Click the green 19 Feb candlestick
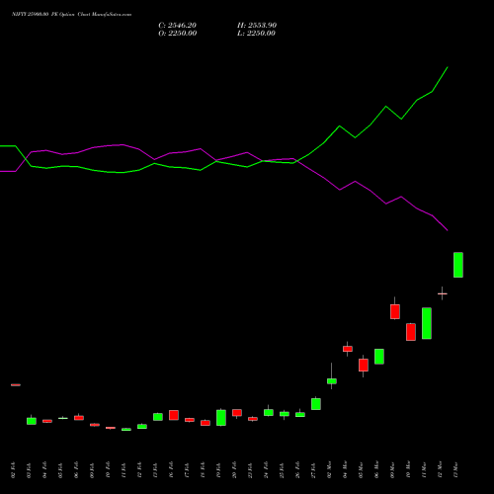Screen dimensions: 494x494 [x=221, y=418]
